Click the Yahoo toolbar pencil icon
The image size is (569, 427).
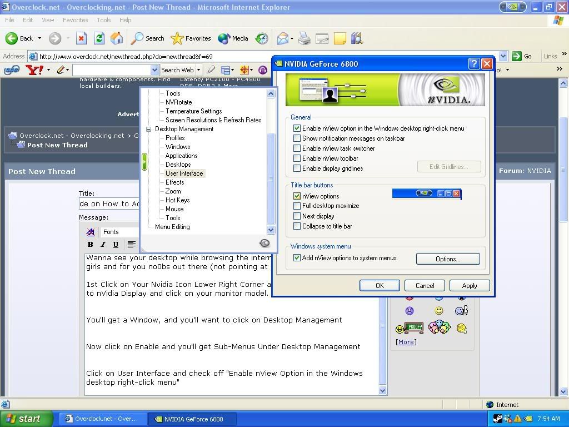click(61, 69)
